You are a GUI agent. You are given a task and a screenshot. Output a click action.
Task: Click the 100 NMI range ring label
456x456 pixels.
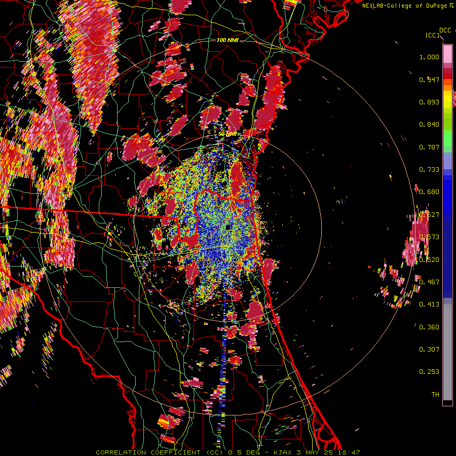click(227, 40)
